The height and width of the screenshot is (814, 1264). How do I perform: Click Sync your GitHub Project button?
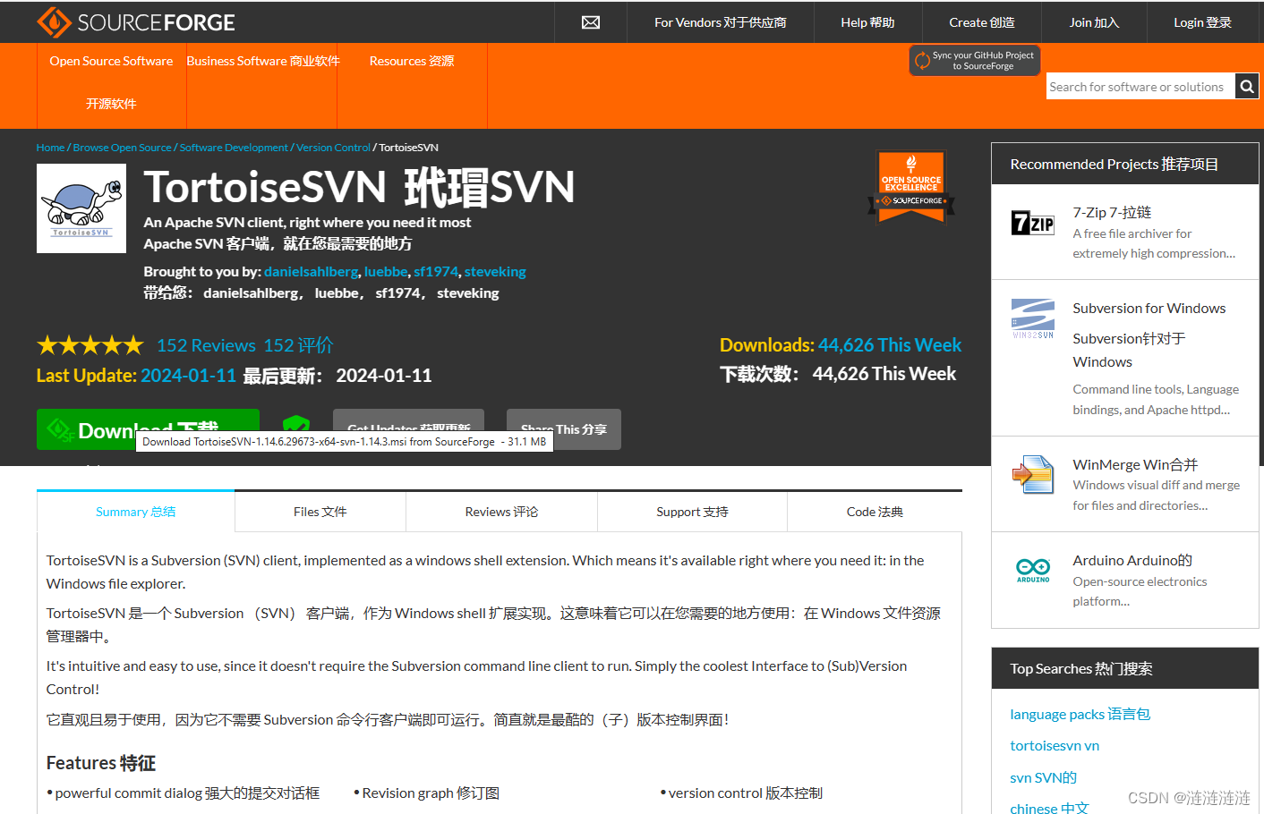tap(975, 61)
